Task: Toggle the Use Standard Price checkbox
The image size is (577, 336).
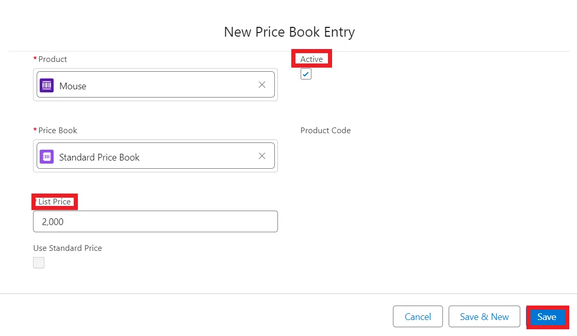Action: pyautogui.click(x=39, y=263)
